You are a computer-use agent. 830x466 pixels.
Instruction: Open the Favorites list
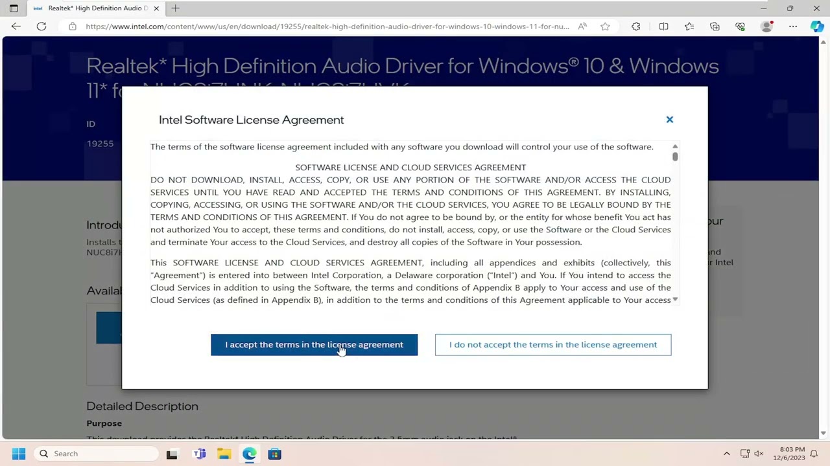pos(689,27)
